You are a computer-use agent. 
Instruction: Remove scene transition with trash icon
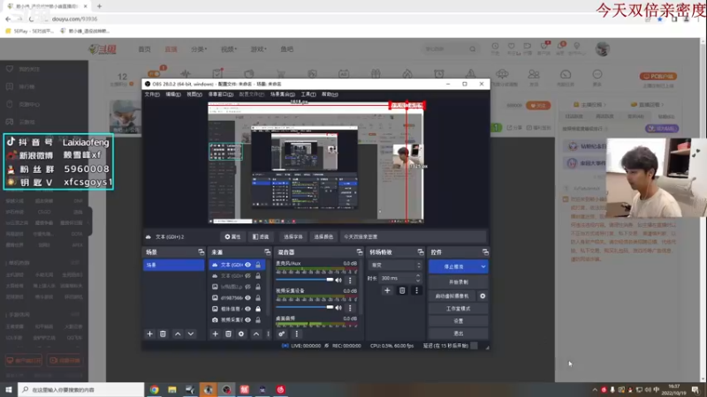tap(402, 291)
